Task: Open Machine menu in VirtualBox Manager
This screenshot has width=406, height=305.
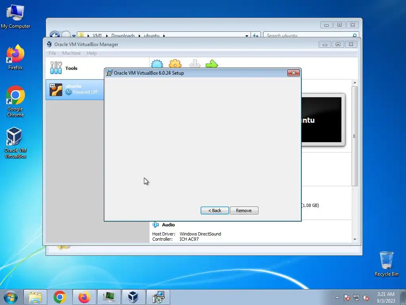Action: click(x=71, y=53)
